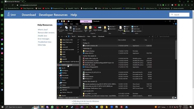Open the Application Tools tab
This screenshot has width=194, height=109.
coord(86,24)
